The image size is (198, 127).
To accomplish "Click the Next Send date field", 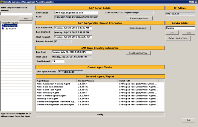I will click(x=72, y=57).
